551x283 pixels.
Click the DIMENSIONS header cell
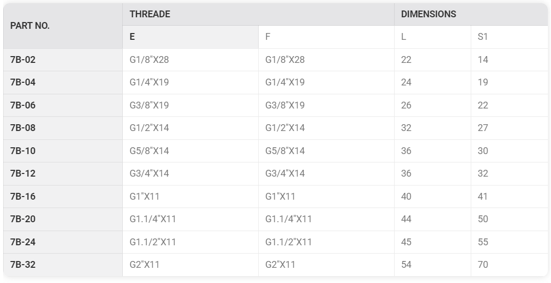[471, 14]
